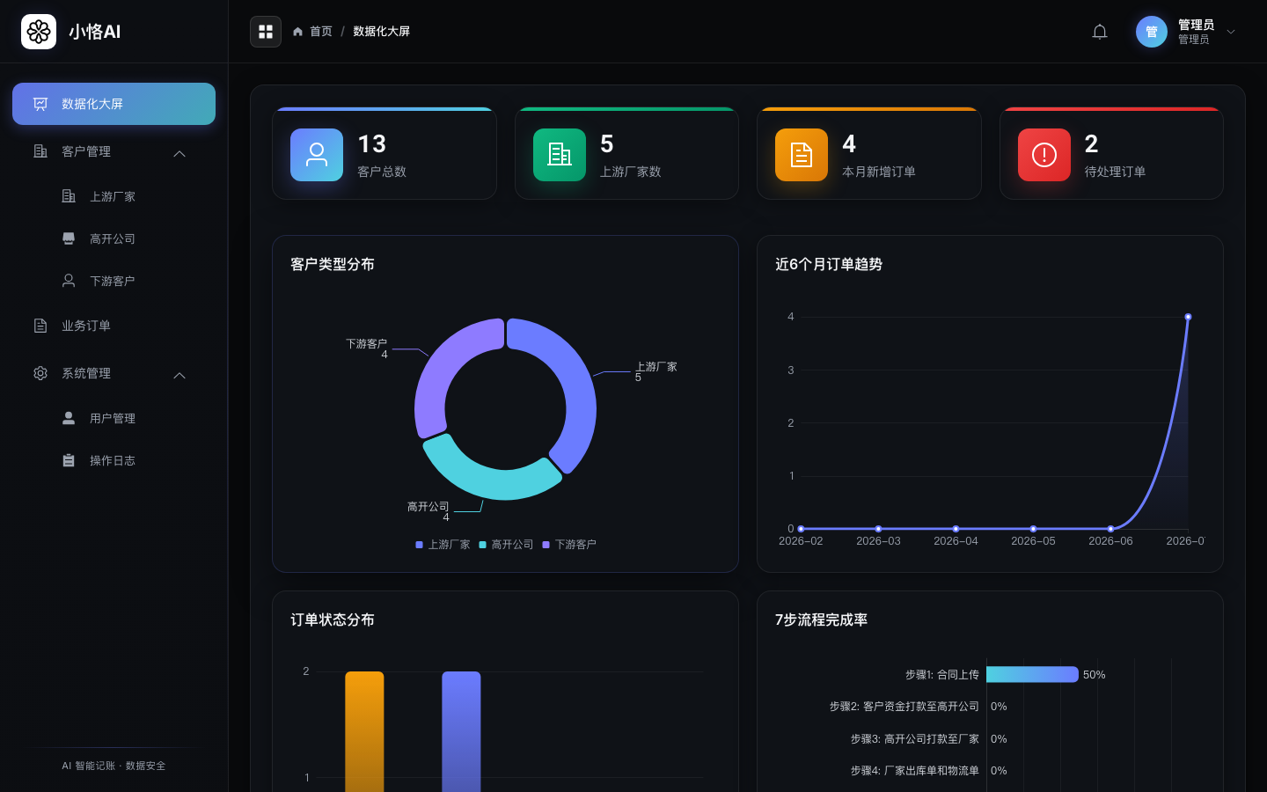Click the 数据化大屏 breadcrumb text
1267x792 pixels.
381,32
